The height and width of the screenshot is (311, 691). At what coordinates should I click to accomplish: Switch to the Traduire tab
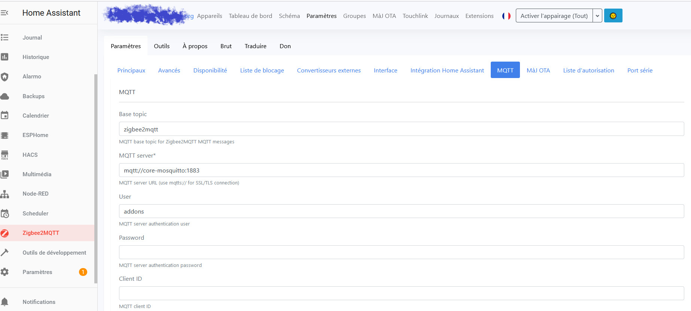[256, 46]
